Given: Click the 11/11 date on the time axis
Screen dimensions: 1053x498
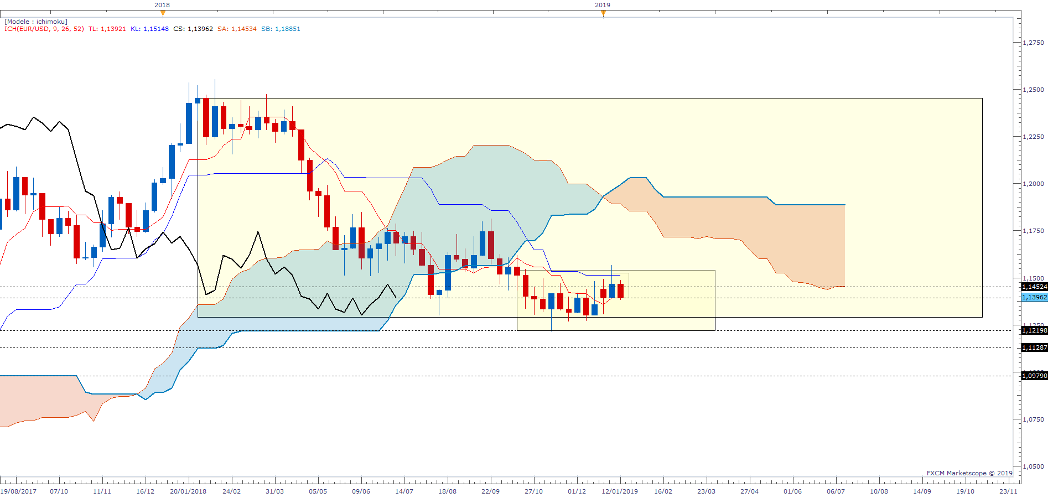Looking at the screenshot, I should tap(102, 491).
